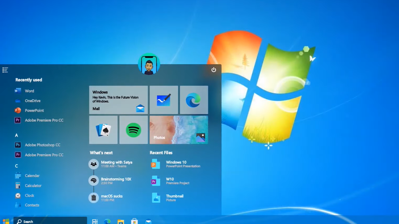Open Word from Recently used

pos(25,91)
